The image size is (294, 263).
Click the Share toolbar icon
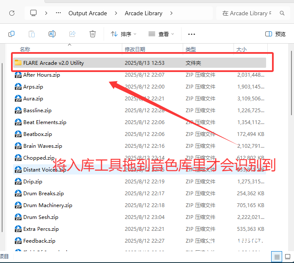[x=72, y=34]
